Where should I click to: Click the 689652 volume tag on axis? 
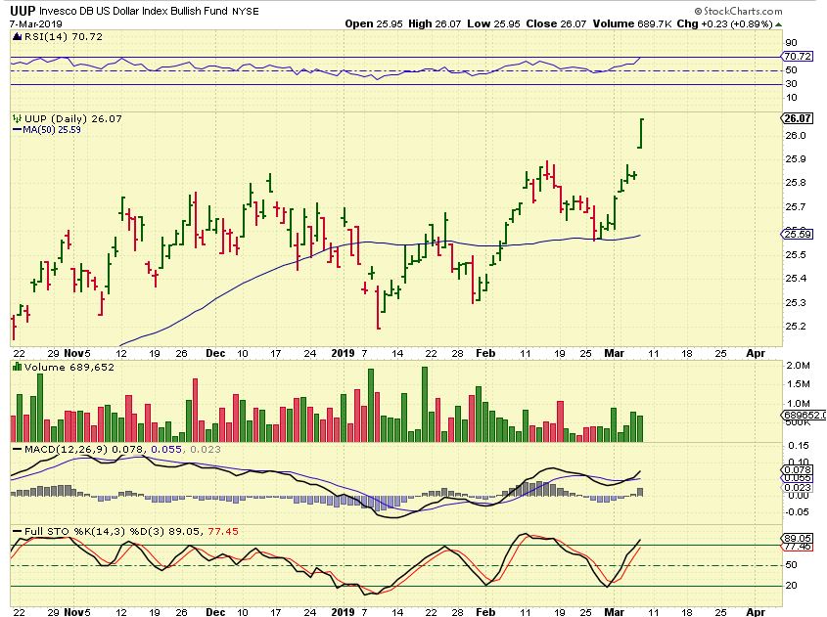tap(804, 416)
